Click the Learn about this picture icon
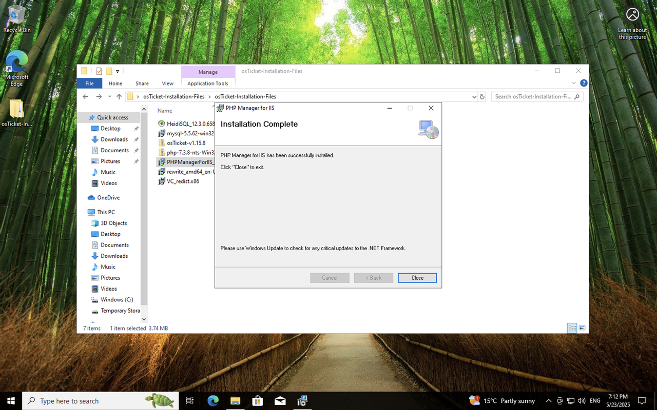This screenshot has height=410, width=657. 632,23
